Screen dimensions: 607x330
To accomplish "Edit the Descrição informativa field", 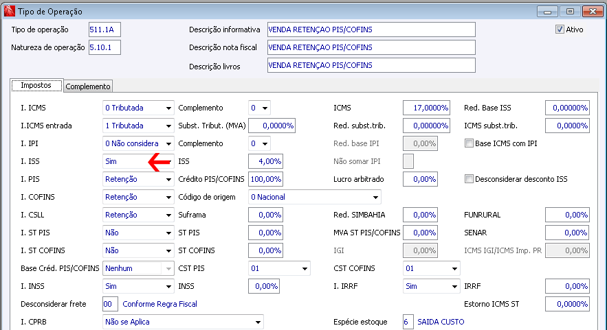I will tap(371, 30).
